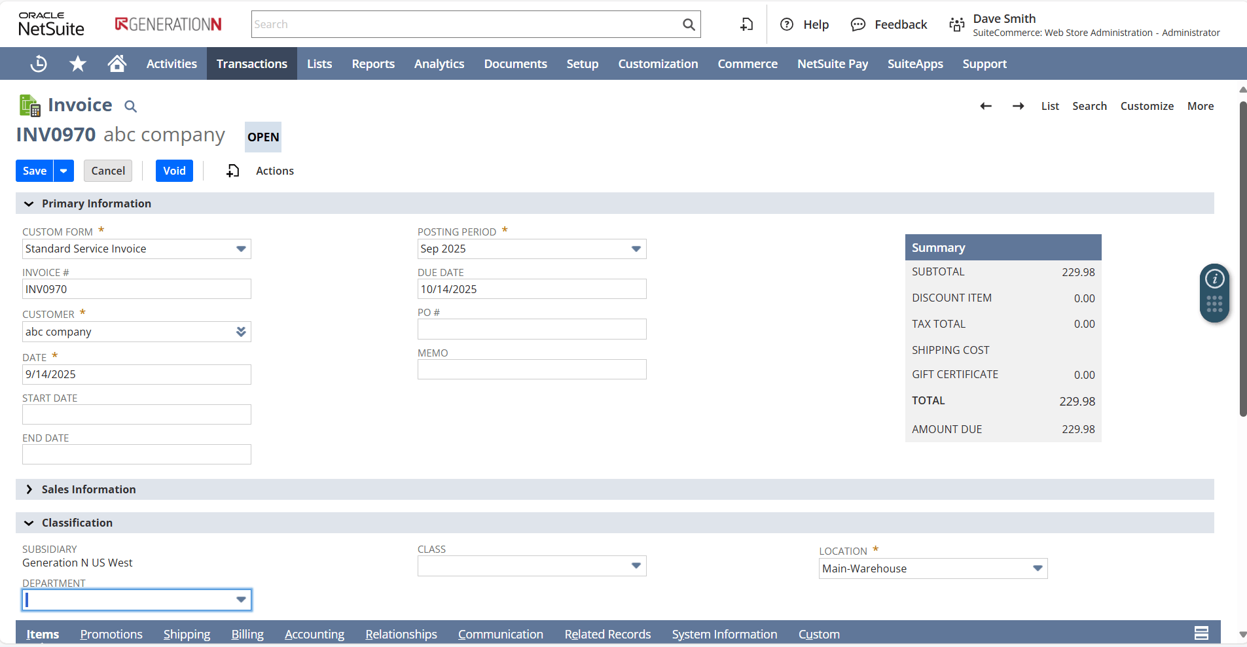
Task: Open the Posting Period dropdown
Action: [x=636, y=249]
